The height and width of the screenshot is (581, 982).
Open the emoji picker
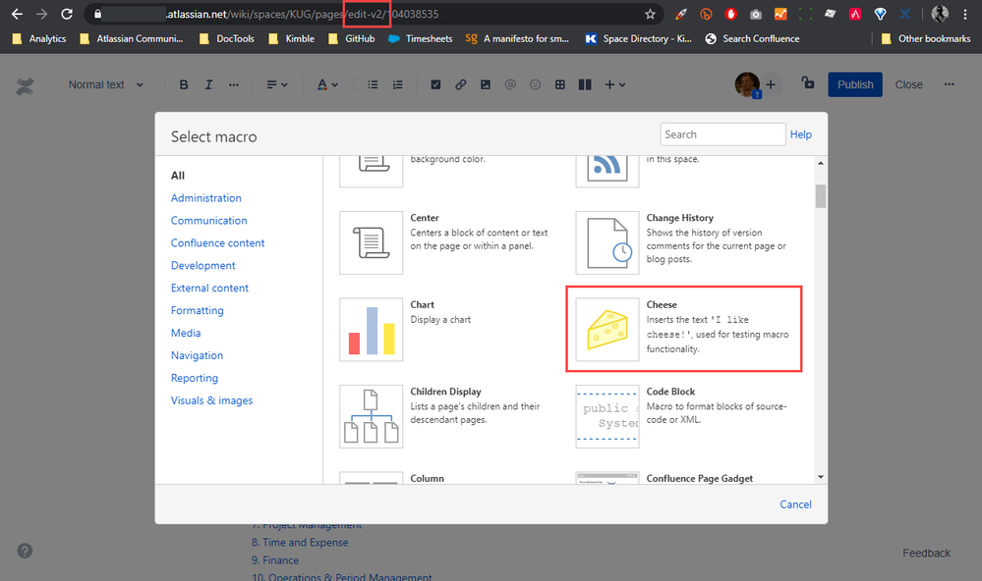pos(535,84)
